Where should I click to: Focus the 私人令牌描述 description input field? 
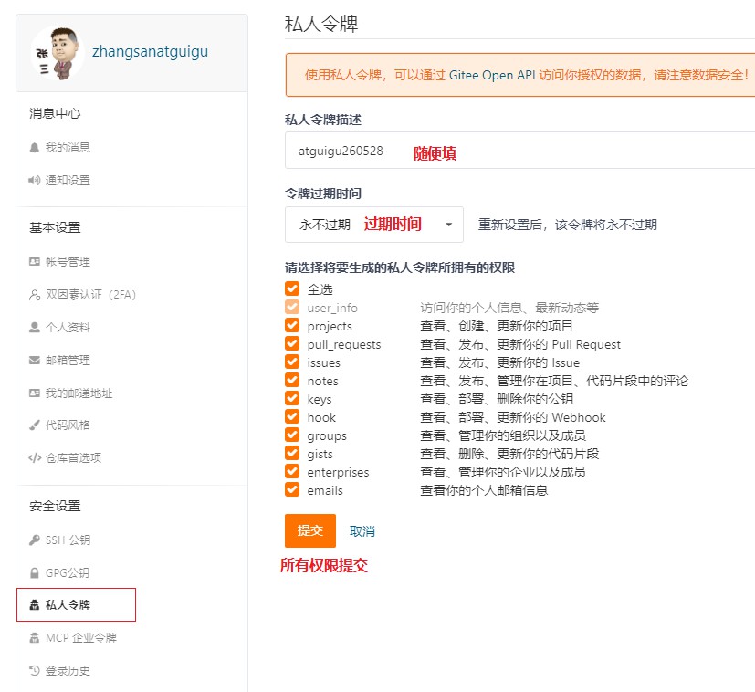520,151
